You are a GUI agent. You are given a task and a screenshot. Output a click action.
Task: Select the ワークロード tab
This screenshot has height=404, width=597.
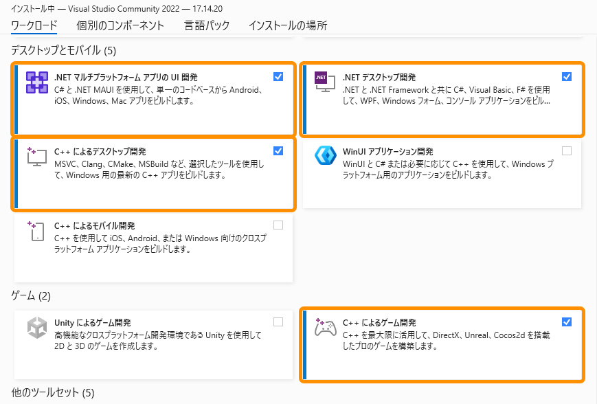tap(34, 25)
